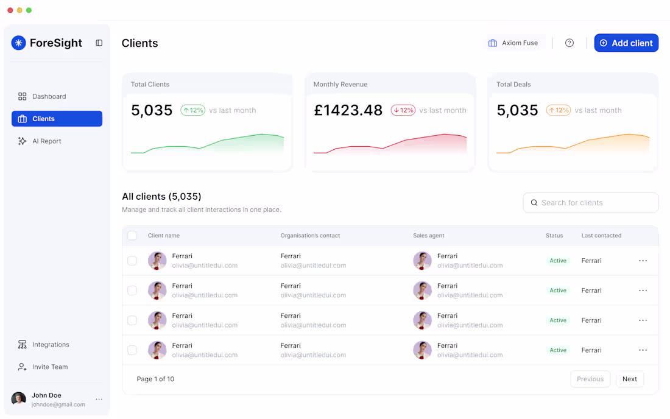Tick the checkbox on the last client row

coord(132,350)
